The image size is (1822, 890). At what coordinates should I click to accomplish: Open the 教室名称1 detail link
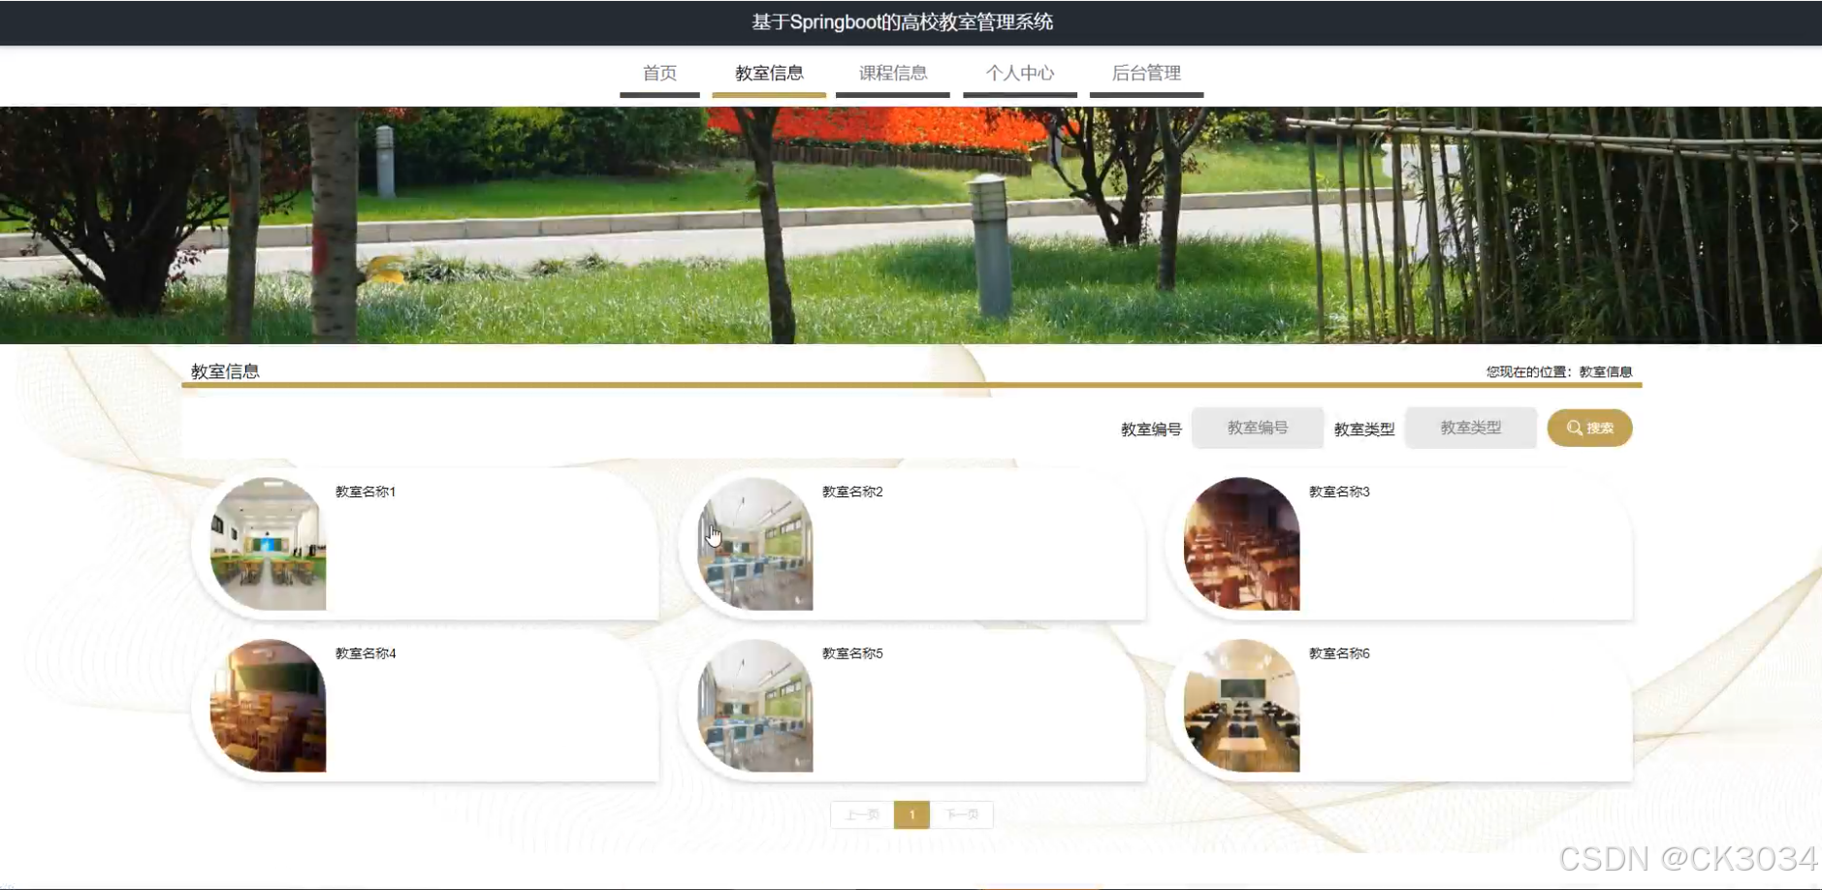365,492
